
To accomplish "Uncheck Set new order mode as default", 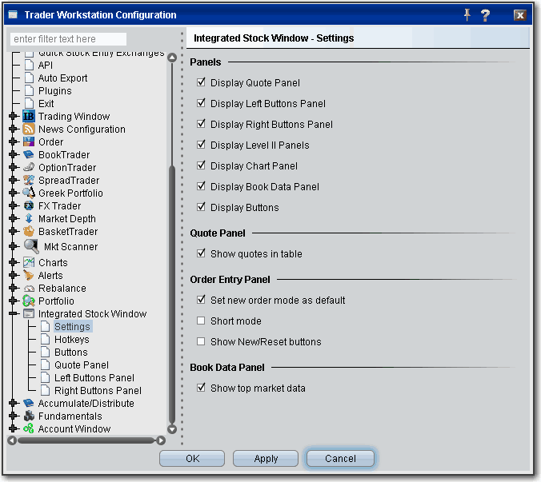I will coord(201,300).
